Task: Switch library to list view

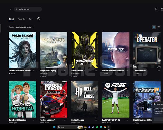Action: (x=159, y=27)
